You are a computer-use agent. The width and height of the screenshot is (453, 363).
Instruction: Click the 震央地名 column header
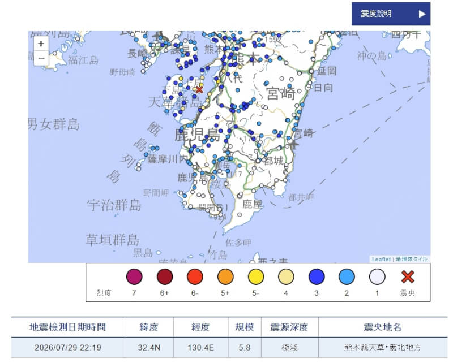382,327
